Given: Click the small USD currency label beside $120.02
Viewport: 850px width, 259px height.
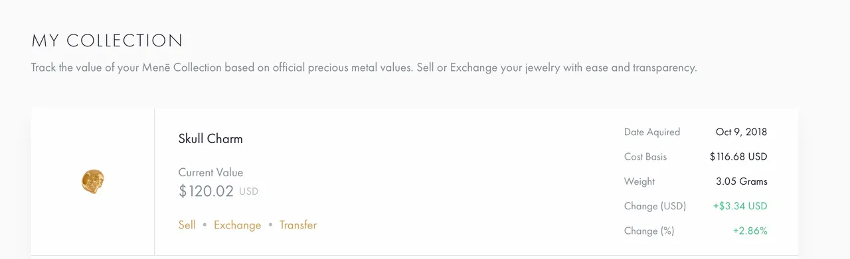Looking at the screenshot, I should coord(248,192).
